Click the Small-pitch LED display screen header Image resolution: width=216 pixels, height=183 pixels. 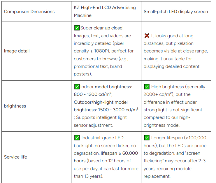(x=176, y=12)
